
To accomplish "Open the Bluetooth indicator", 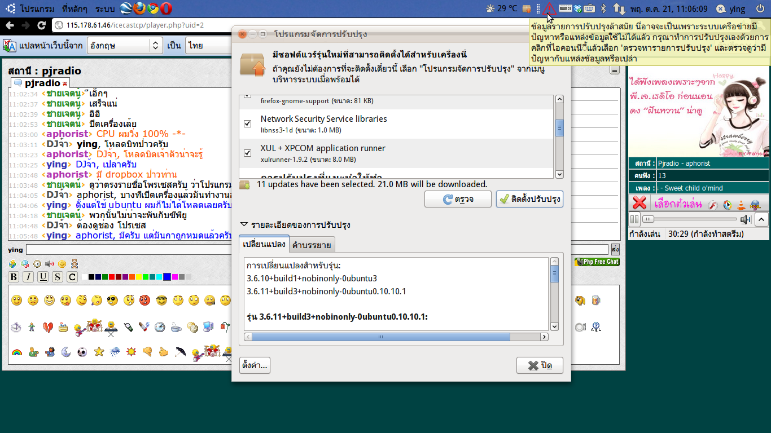I will coord(603,8).
